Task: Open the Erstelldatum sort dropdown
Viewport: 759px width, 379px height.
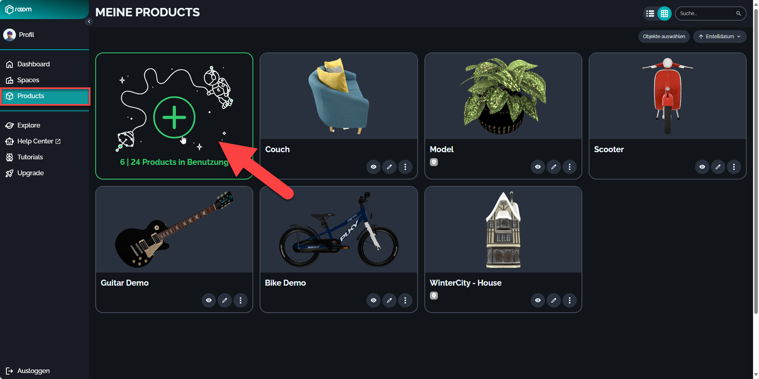Action: coord(720,37)
